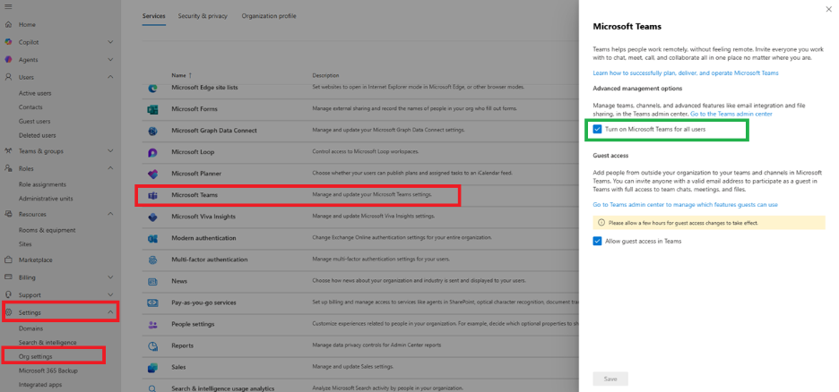Expand the Support section chevron

click(x=110, y=294)
